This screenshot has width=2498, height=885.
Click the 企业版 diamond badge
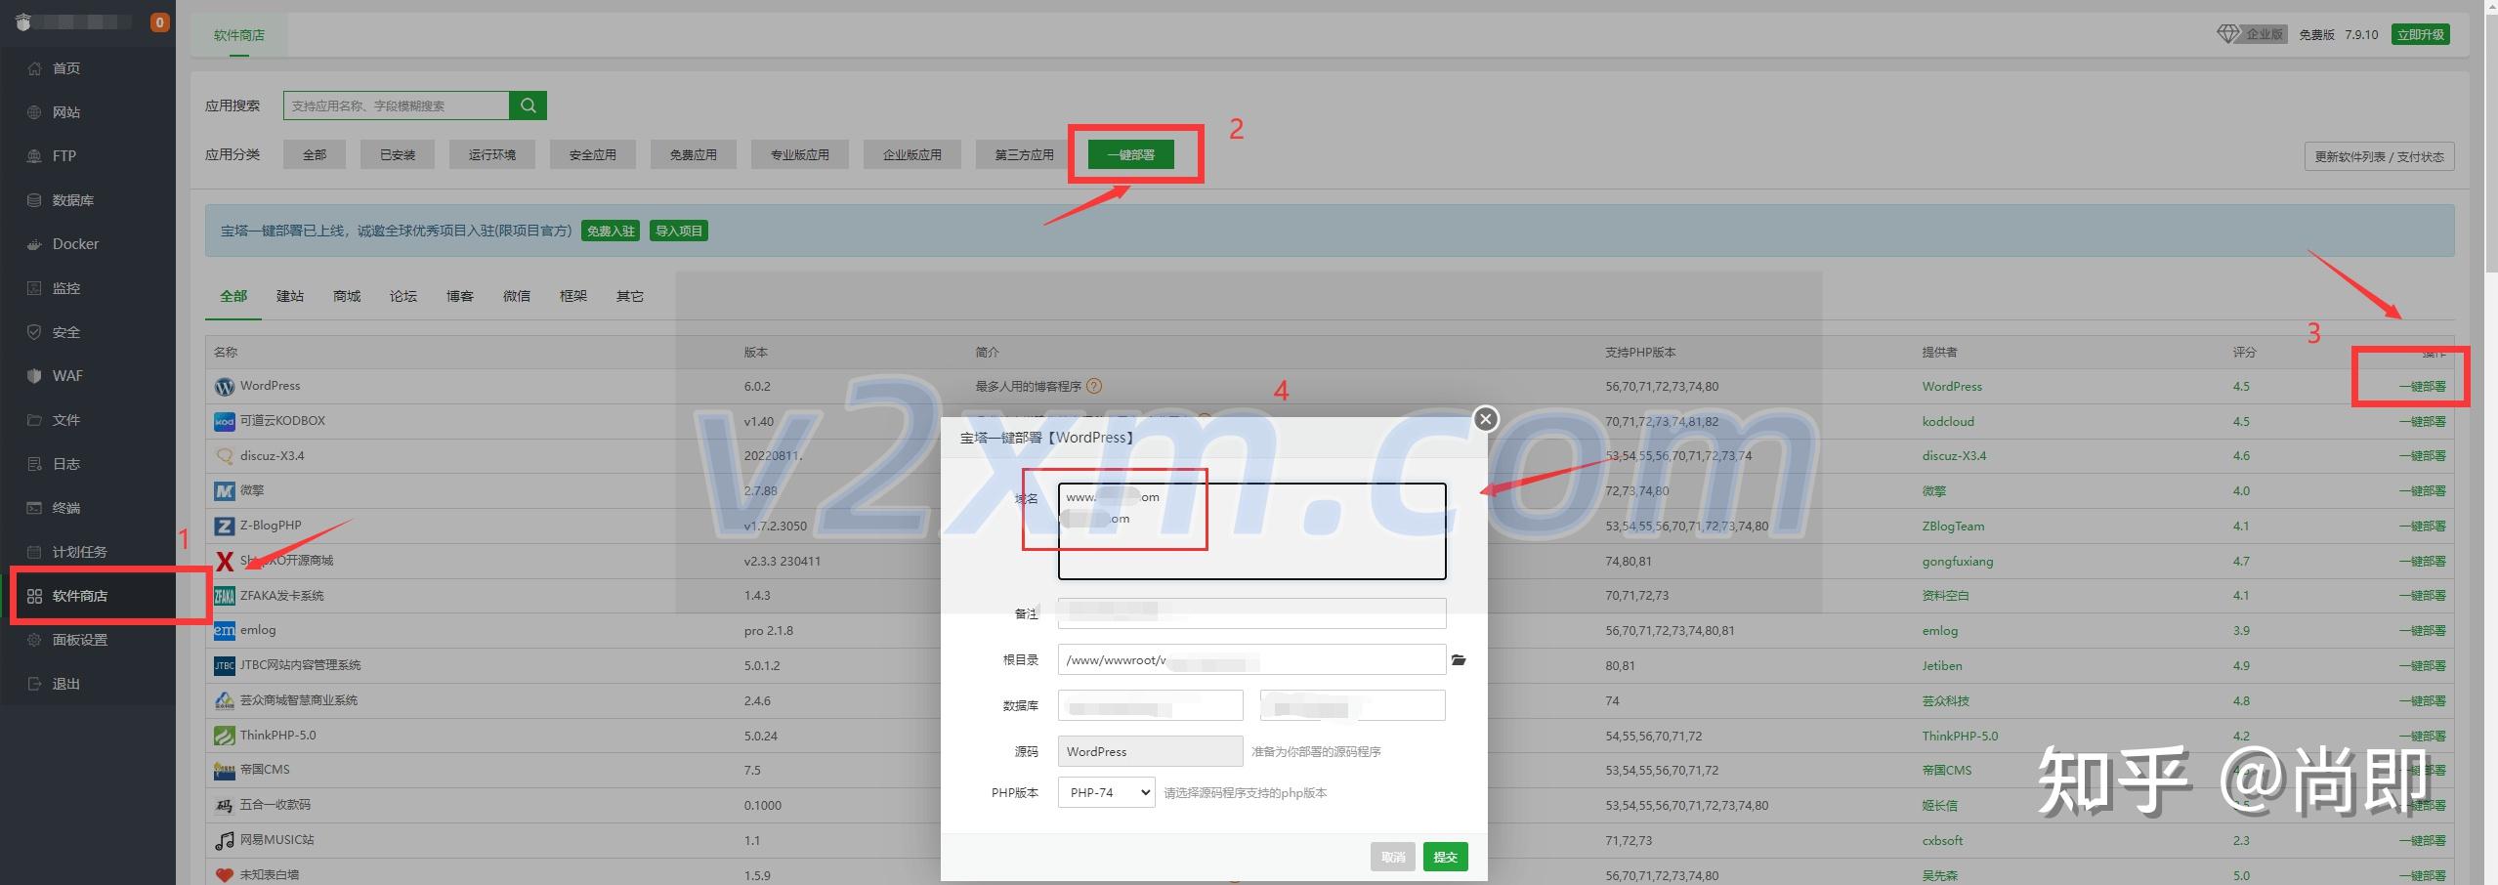[2252, 34]
